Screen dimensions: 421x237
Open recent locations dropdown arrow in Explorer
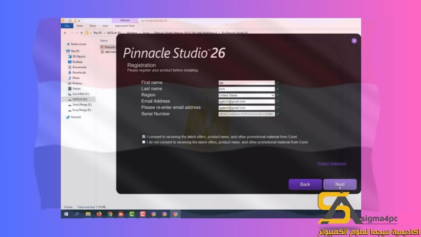tap(77, 33)
